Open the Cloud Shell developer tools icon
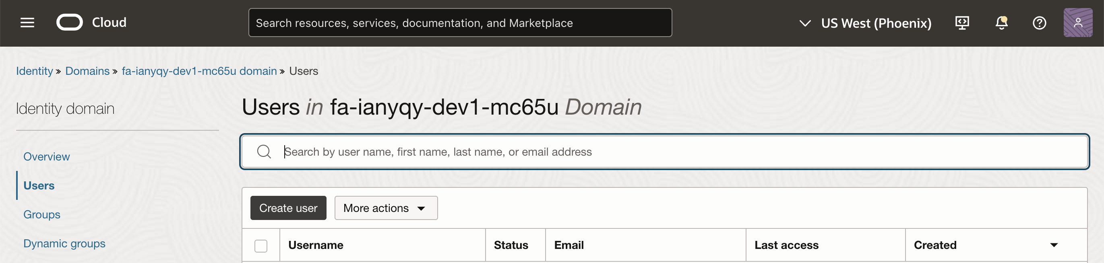The height and width of the screenshot is (263, 1104). click(962, 23)
